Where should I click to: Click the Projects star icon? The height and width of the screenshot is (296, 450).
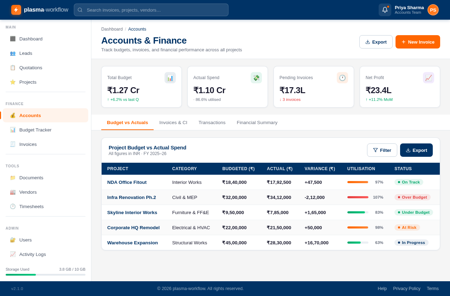[x=13, y=82]
